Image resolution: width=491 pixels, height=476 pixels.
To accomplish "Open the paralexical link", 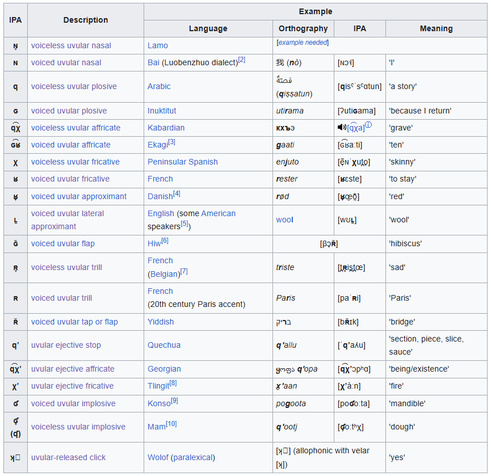I will click(193, 457).
